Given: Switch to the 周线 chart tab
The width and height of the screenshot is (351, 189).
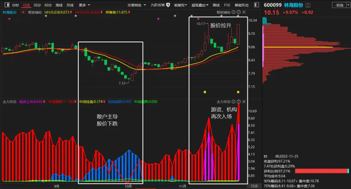Looking at the screenshot, I should click(x=59, y=5).
